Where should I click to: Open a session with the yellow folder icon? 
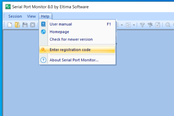pos(17,25)
